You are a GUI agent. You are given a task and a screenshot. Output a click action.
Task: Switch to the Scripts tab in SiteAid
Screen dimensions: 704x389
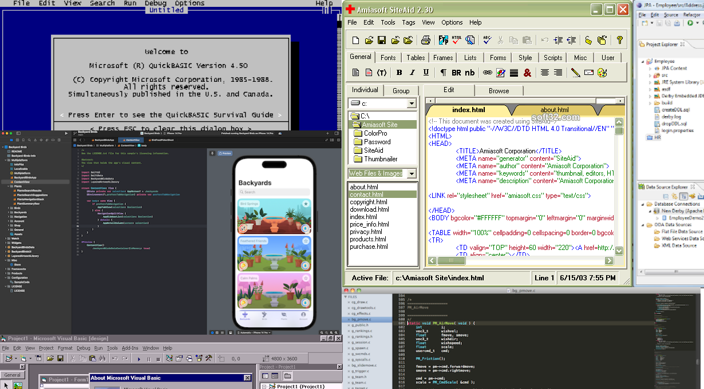pyautogui.click(x=553, y=58)
